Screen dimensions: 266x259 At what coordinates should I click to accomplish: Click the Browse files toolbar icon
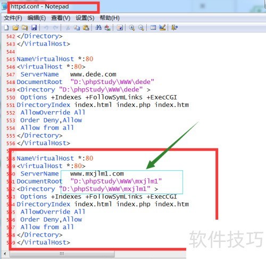25,28
